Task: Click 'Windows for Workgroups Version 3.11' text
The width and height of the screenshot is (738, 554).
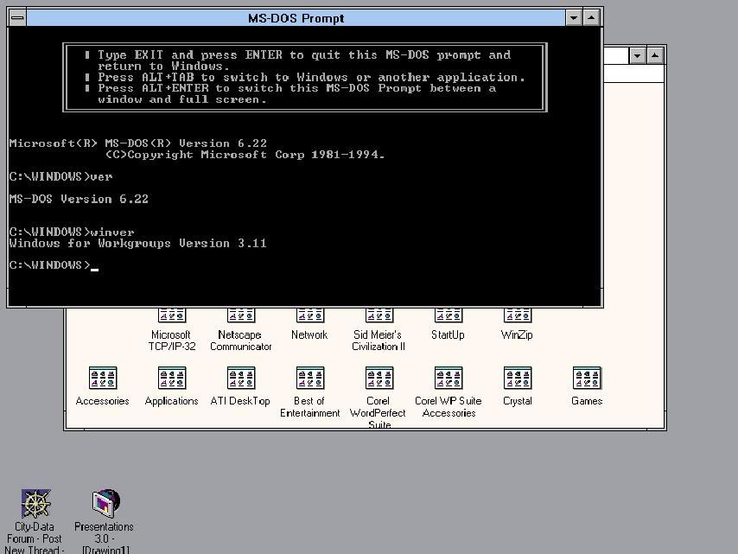Action: coord(138,244)
